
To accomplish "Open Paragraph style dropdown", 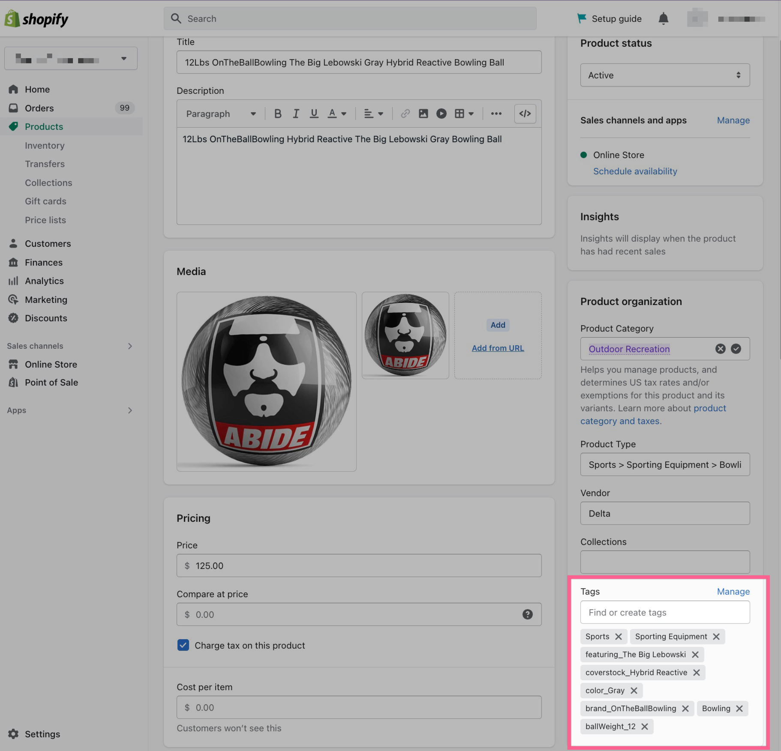I will coord(221,114).
